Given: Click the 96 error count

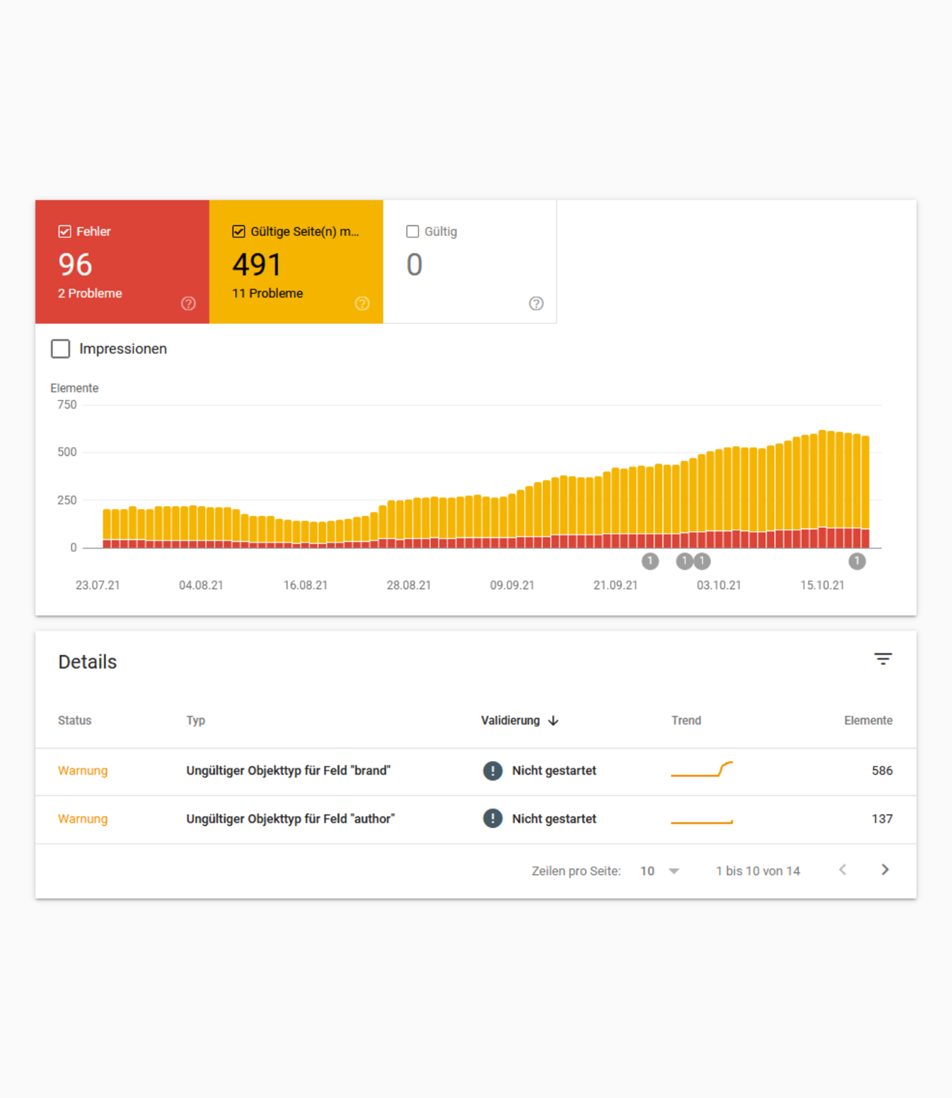Looking at the screenshot, I should pyautogui.click(x=75, y=265).
